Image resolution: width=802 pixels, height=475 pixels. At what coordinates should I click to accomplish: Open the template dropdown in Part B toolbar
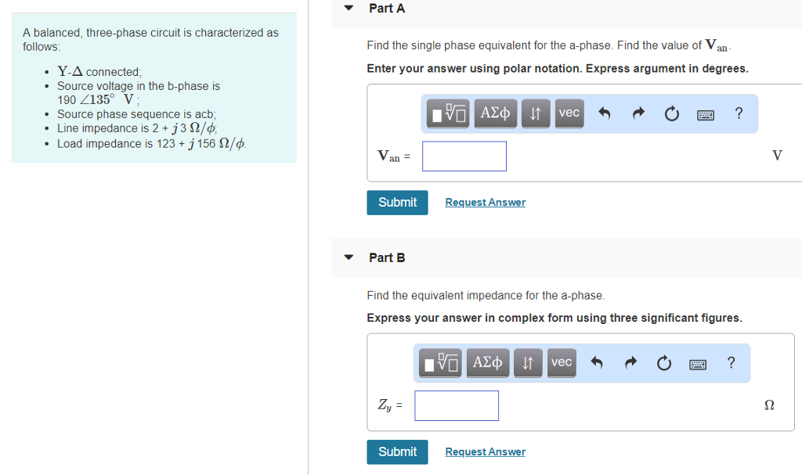[x=439, y=362]
